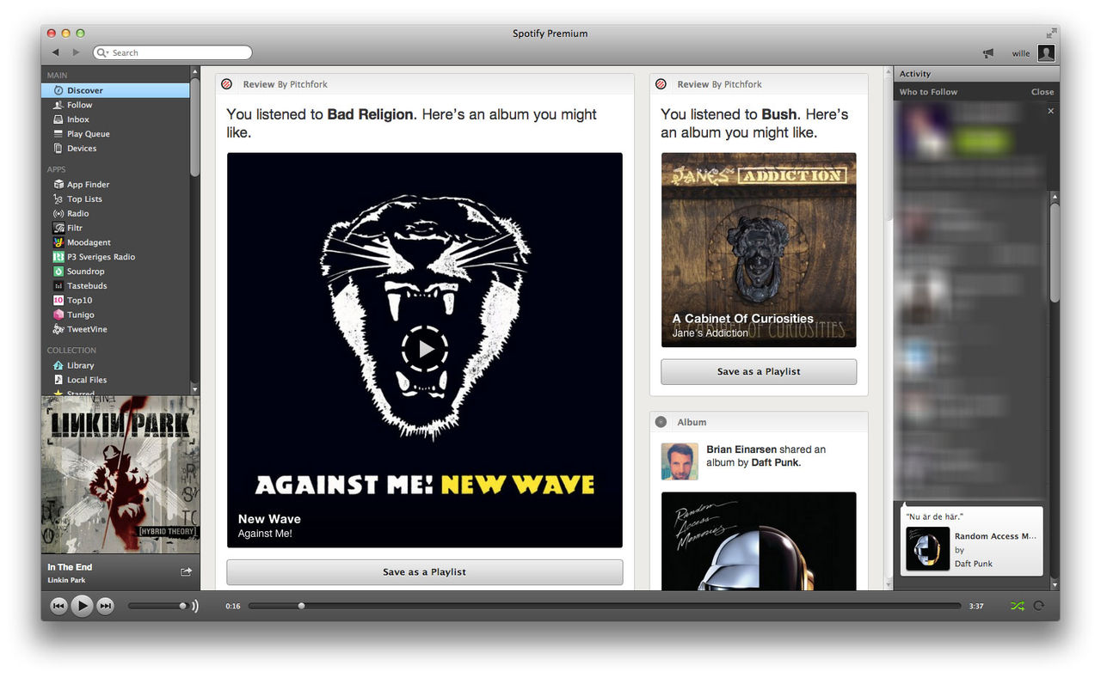Play the New Wave album overlay button

[x=425, y=349]
